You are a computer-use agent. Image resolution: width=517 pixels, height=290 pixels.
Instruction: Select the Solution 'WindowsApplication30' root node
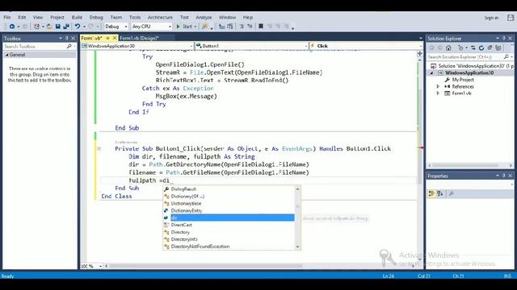(x=472, y=66)
